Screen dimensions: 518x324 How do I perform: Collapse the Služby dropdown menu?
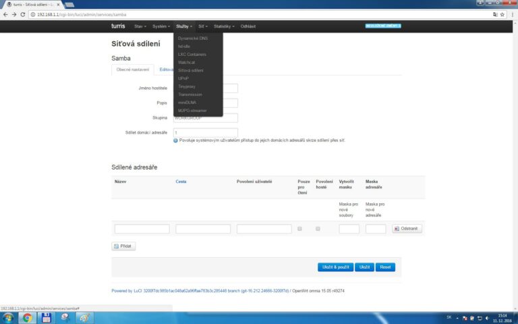coord(184,26)
